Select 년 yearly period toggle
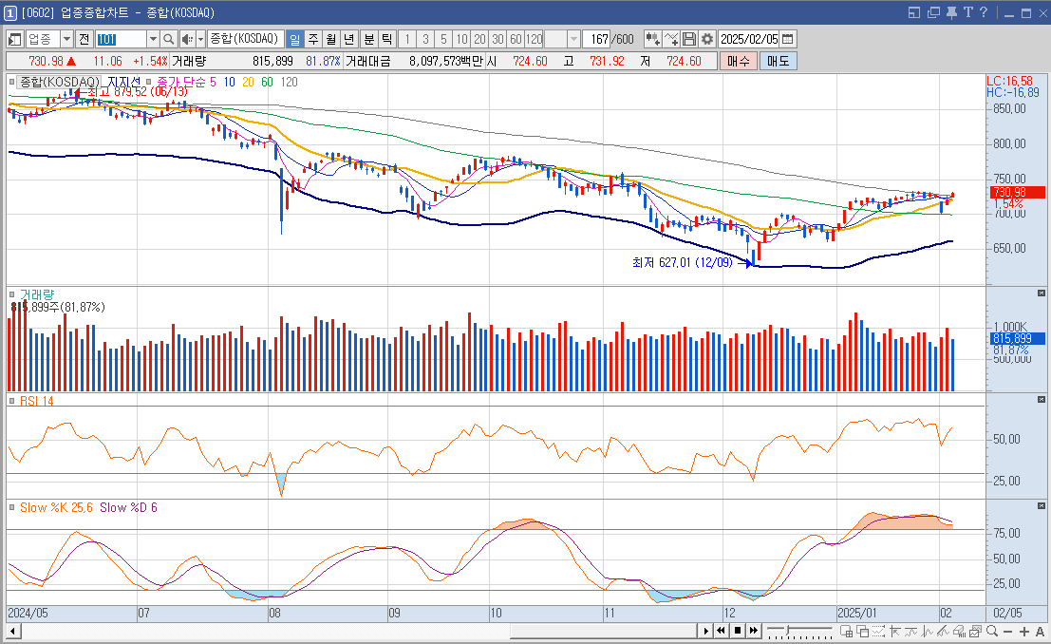Screen dimensions: 1051x644 click(x=349, y=40)
